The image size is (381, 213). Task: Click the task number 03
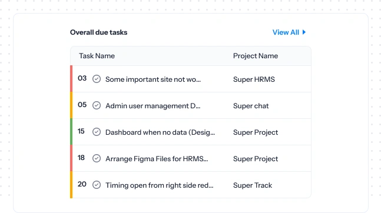click(x=82, y=78)
